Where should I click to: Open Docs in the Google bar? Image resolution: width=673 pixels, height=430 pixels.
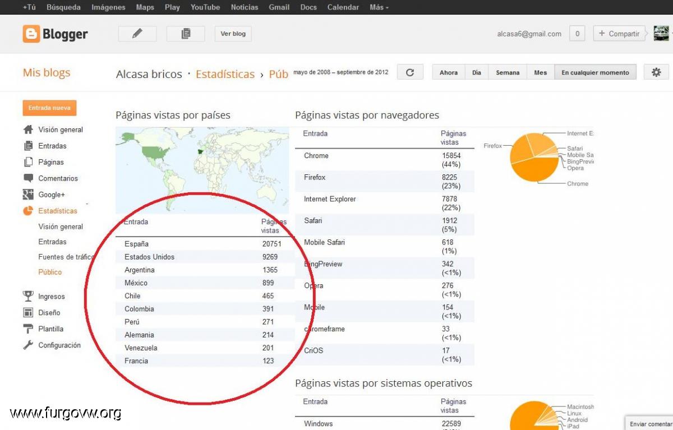tap(308, 7)
